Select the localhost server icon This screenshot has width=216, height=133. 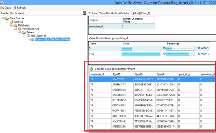click(11, 22)
